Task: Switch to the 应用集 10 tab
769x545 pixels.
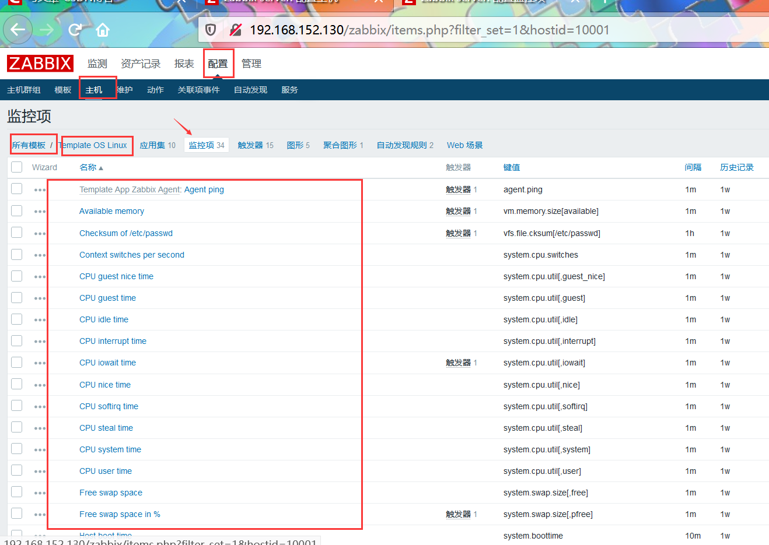Action: pyautogui.click(x=158, y=145)
